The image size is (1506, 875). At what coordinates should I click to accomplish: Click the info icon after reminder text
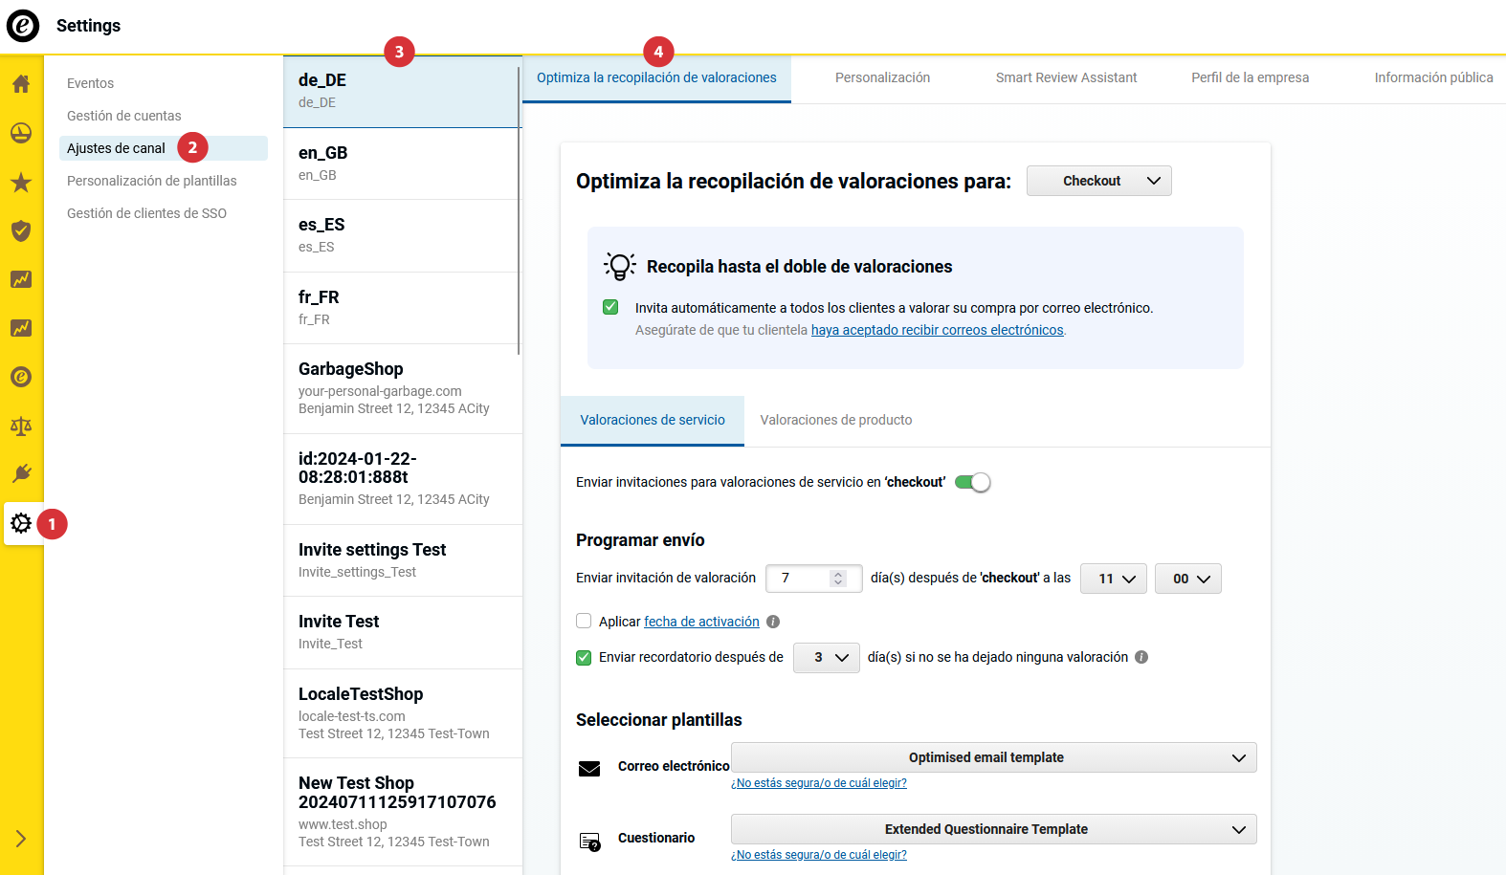click(x=1141, y=657)
